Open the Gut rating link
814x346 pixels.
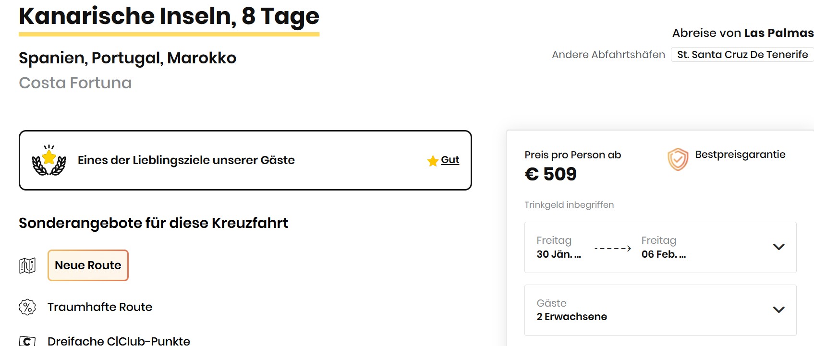[x=450, y=160]
